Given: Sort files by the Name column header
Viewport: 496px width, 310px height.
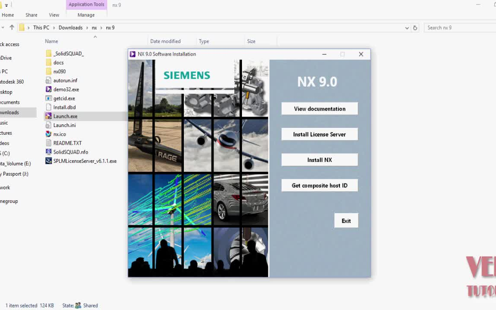Looking at the screenshot, I should coord(52,41).
